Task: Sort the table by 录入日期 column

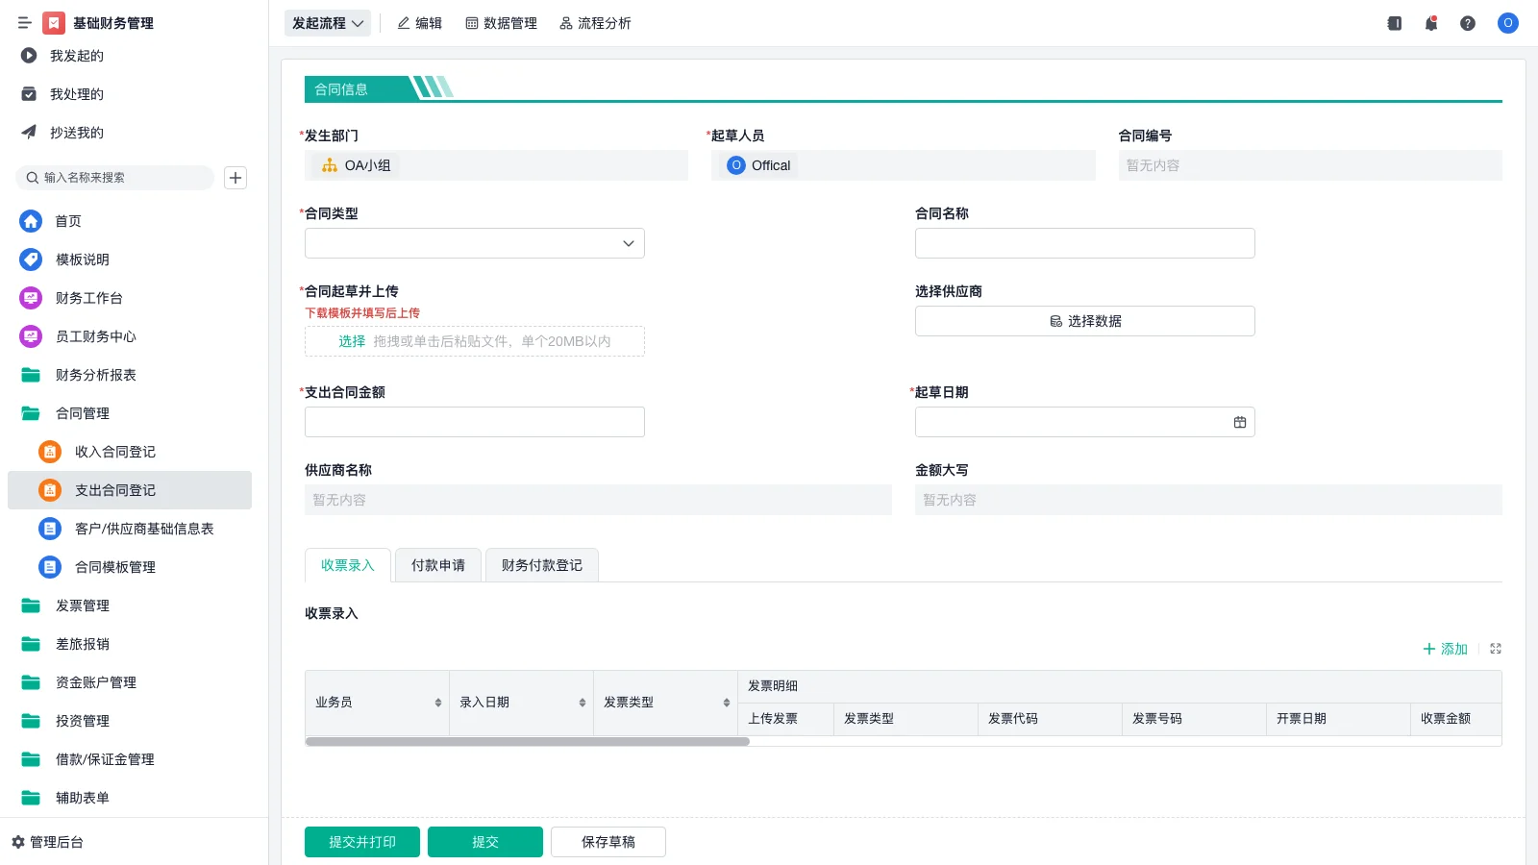Action: coord(583,703)
